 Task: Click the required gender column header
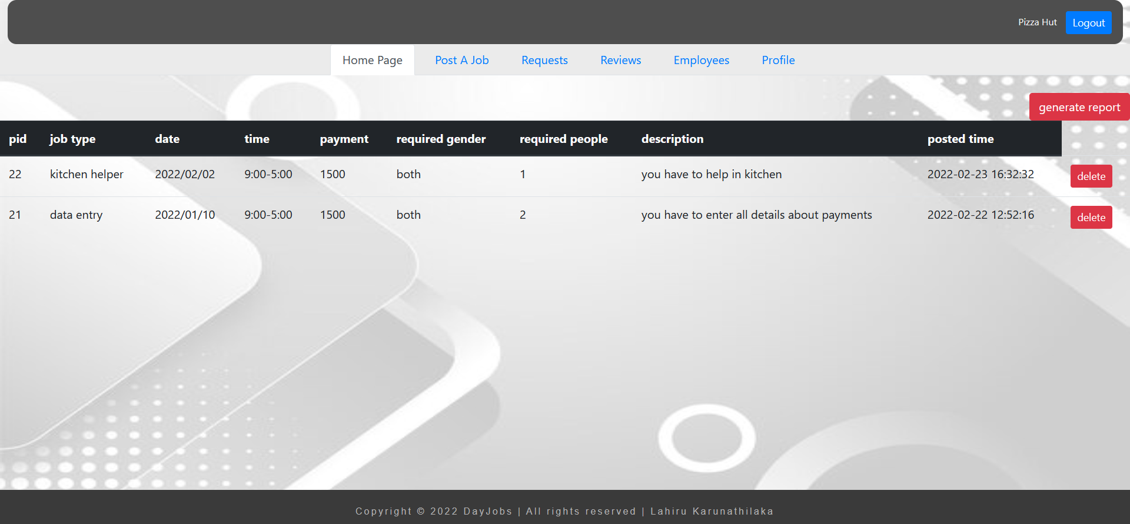point(441,139)
